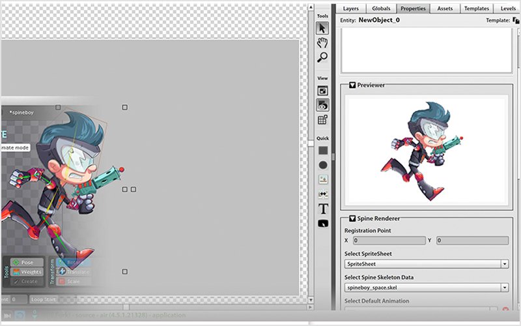
Task: Select the Scale transform button
Action: [x=74, y=282]
